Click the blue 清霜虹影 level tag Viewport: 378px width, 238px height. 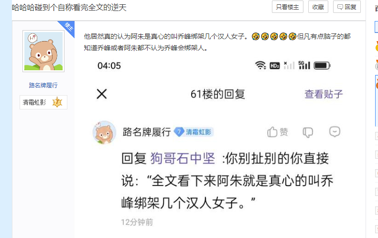[194, 132]
